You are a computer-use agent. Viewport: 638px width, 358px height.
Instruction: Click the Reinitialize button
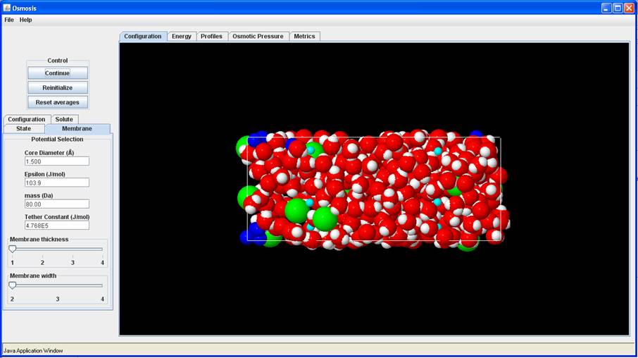(x=58, y=87)
